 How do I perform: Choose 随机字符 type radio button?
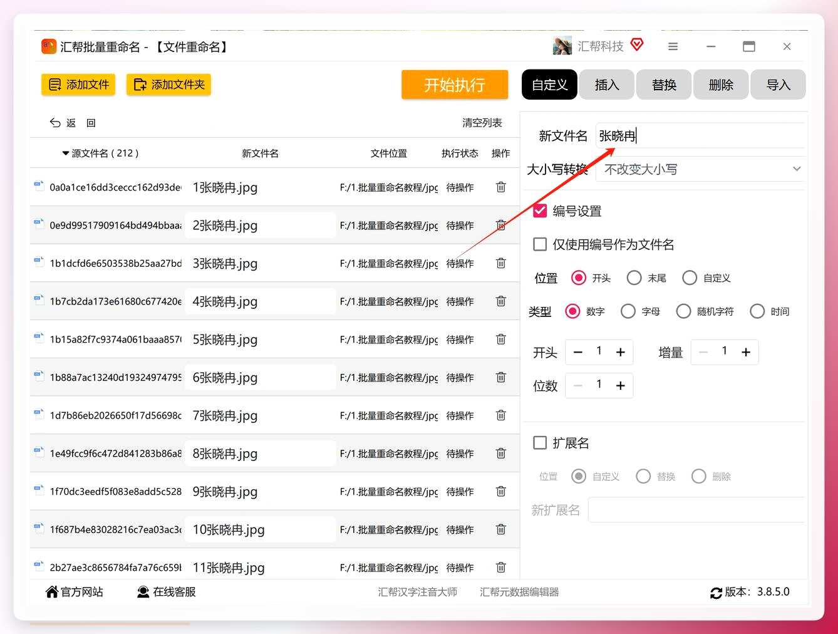click(x=684, y=311)
